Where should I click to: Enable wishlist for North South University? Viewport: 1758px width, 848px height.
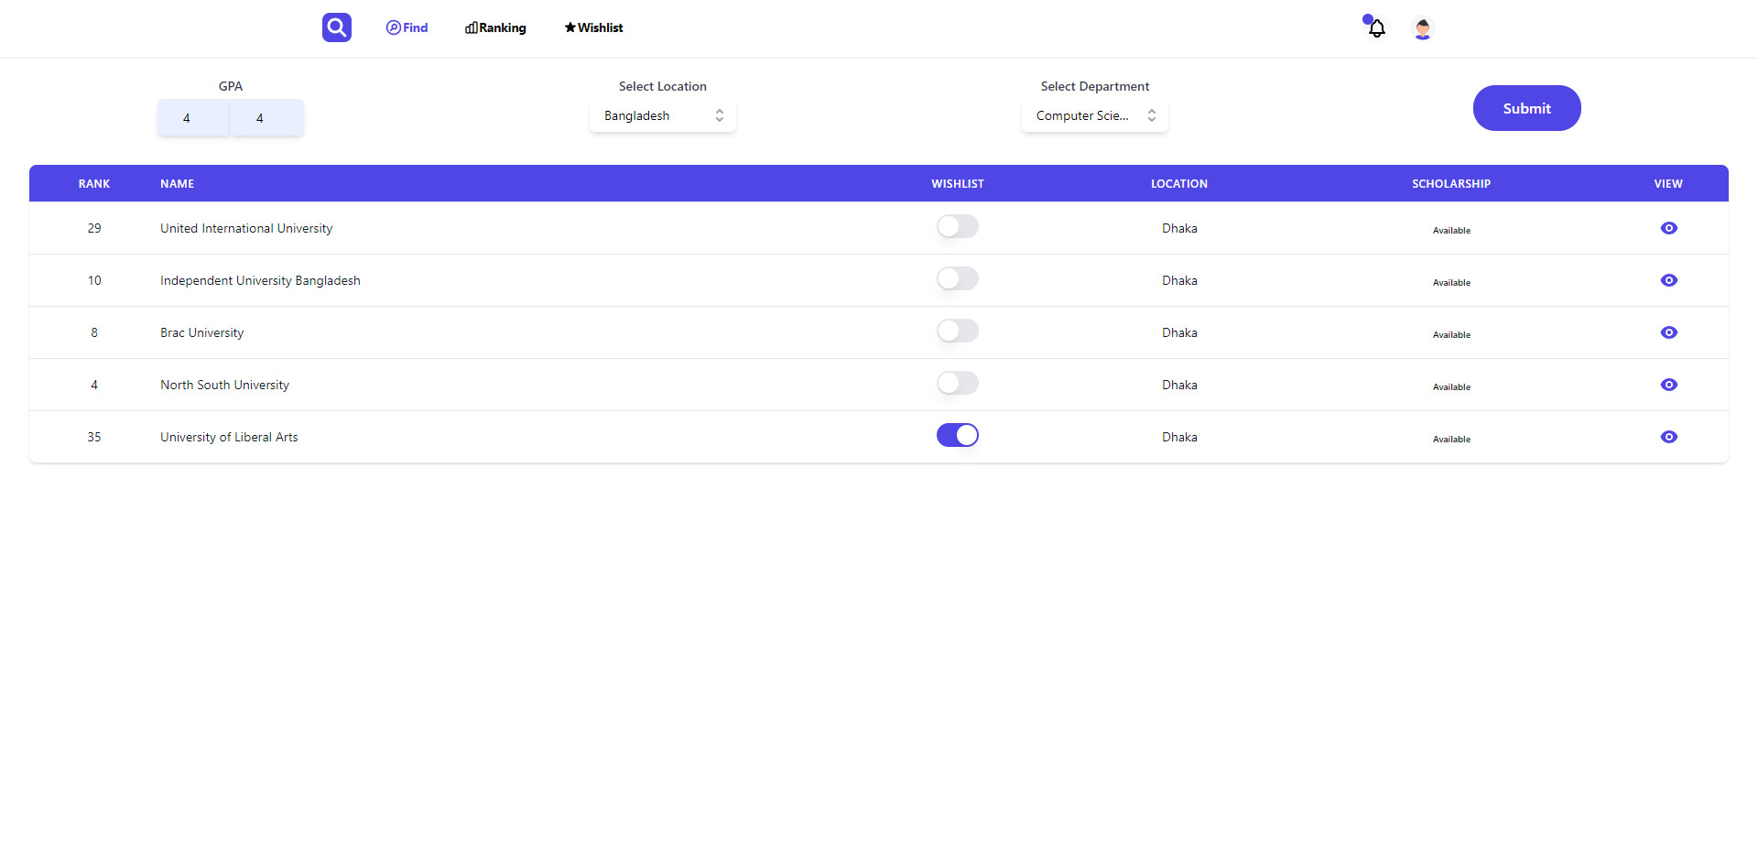957,383
